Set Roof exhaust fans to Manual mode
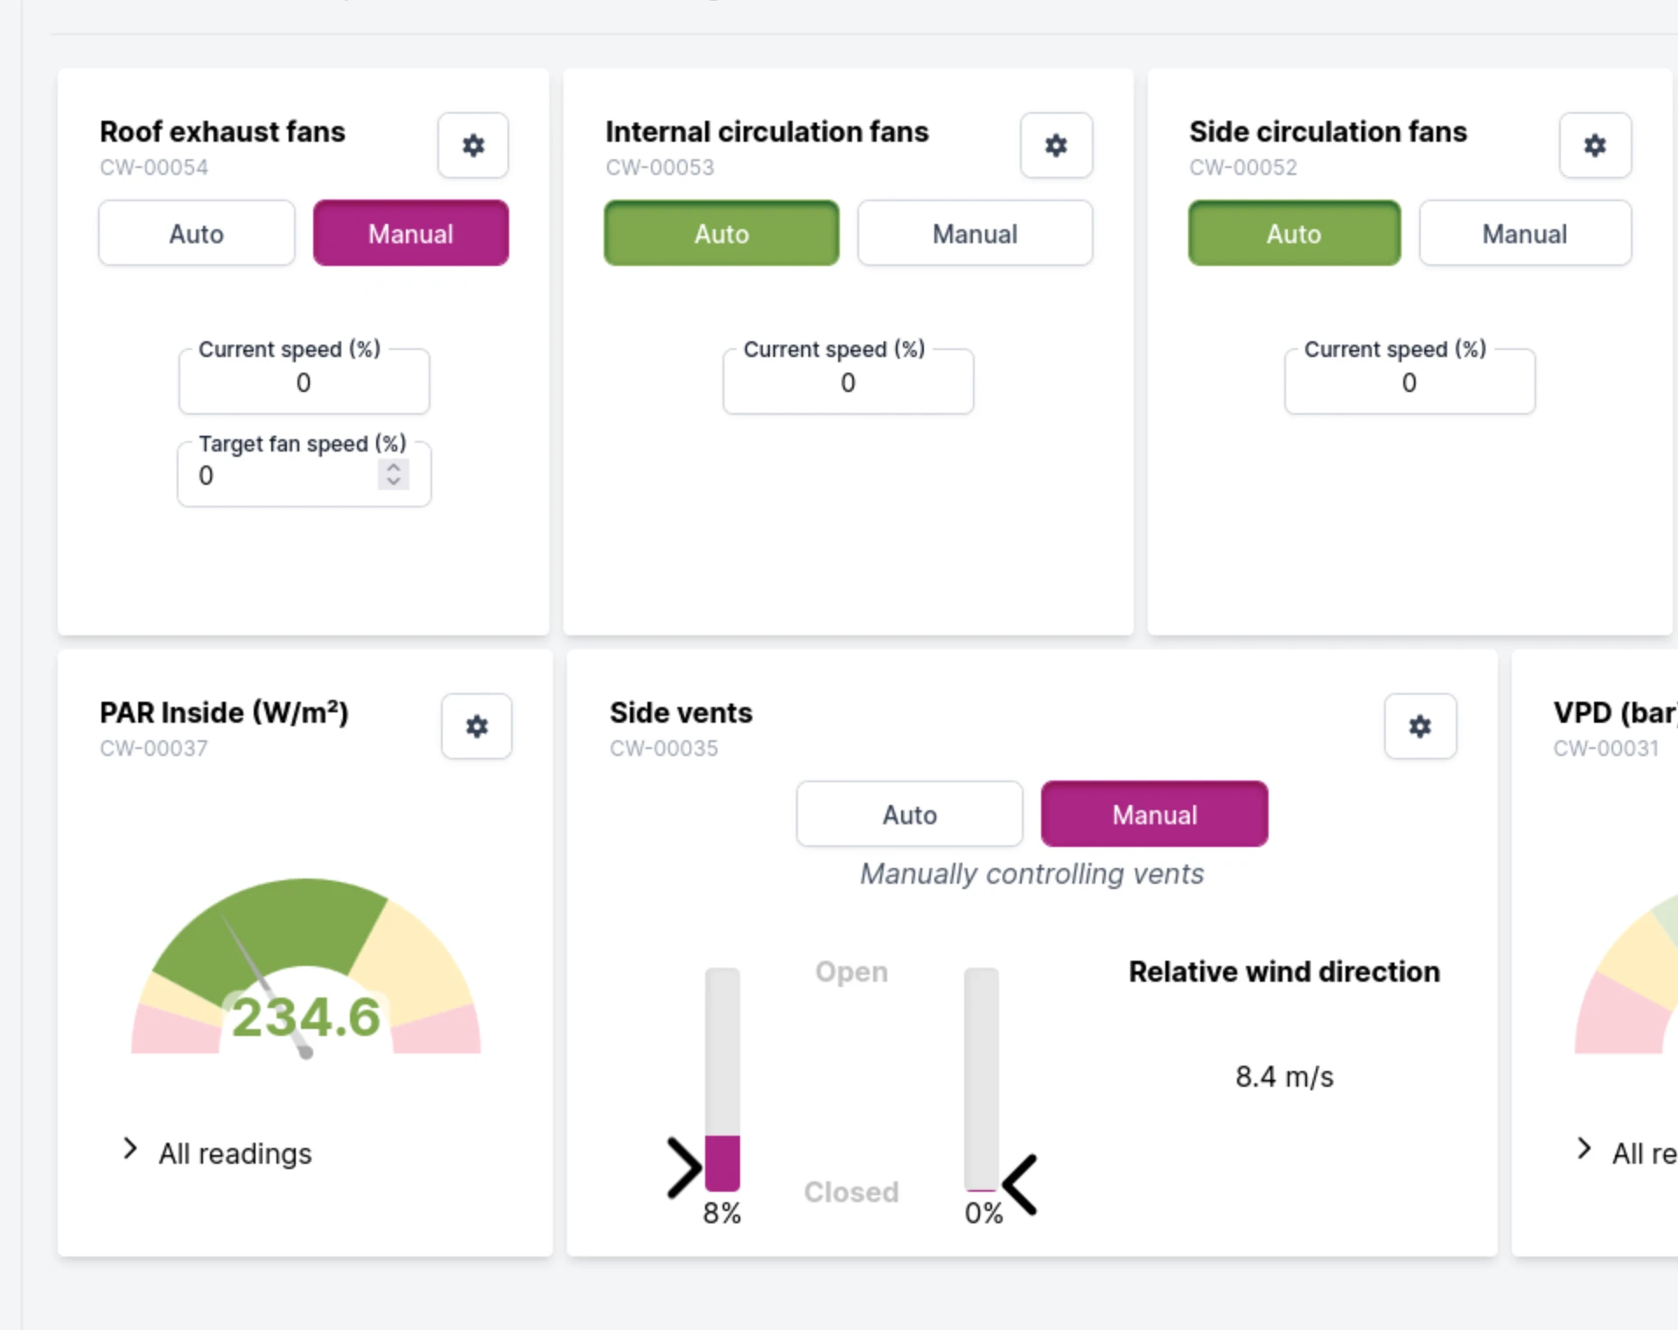The image size is (1678, 1330). [x=410, y=234]
